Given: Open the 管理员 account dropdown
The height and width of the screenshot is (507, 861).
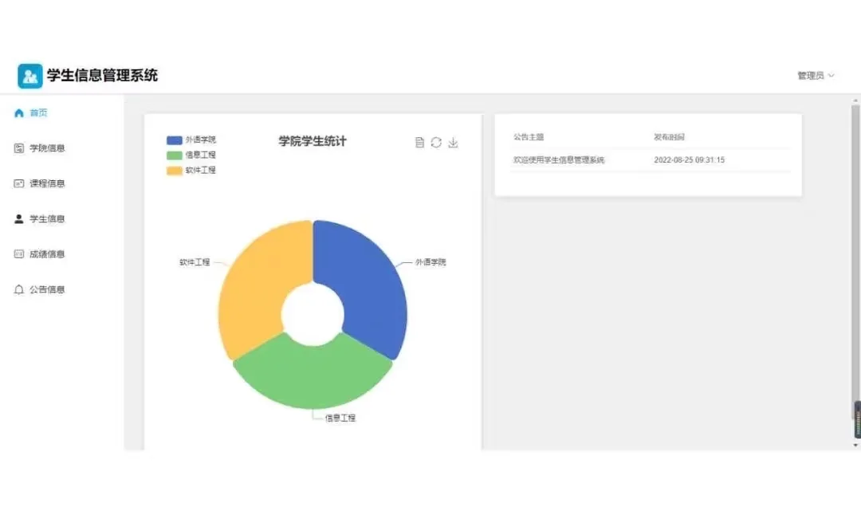Looking at the screenshot, I should click(x=809, y=75).
